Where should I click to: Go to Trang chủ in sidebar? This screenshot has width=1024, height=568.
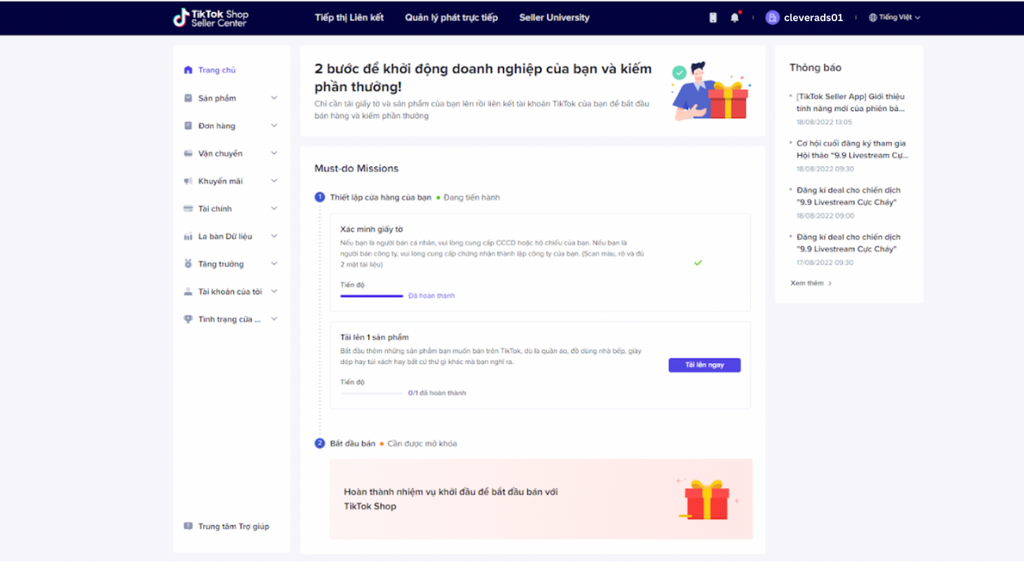pos(217,70)
